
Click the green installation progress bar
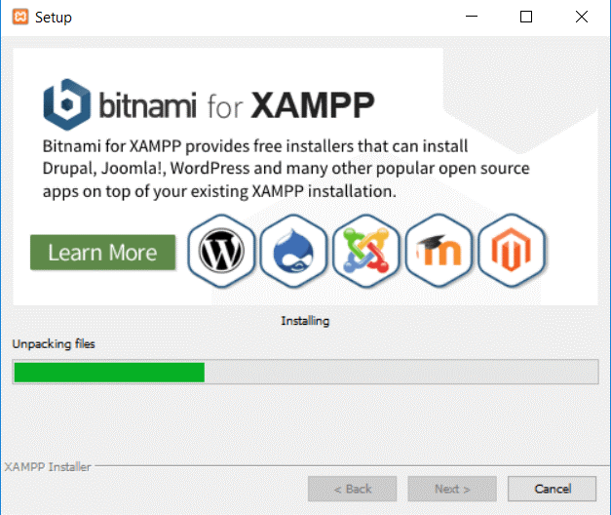(x=108, y=372)
